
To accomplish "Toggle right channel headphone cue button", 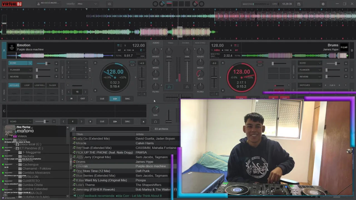I will point(187,87).
